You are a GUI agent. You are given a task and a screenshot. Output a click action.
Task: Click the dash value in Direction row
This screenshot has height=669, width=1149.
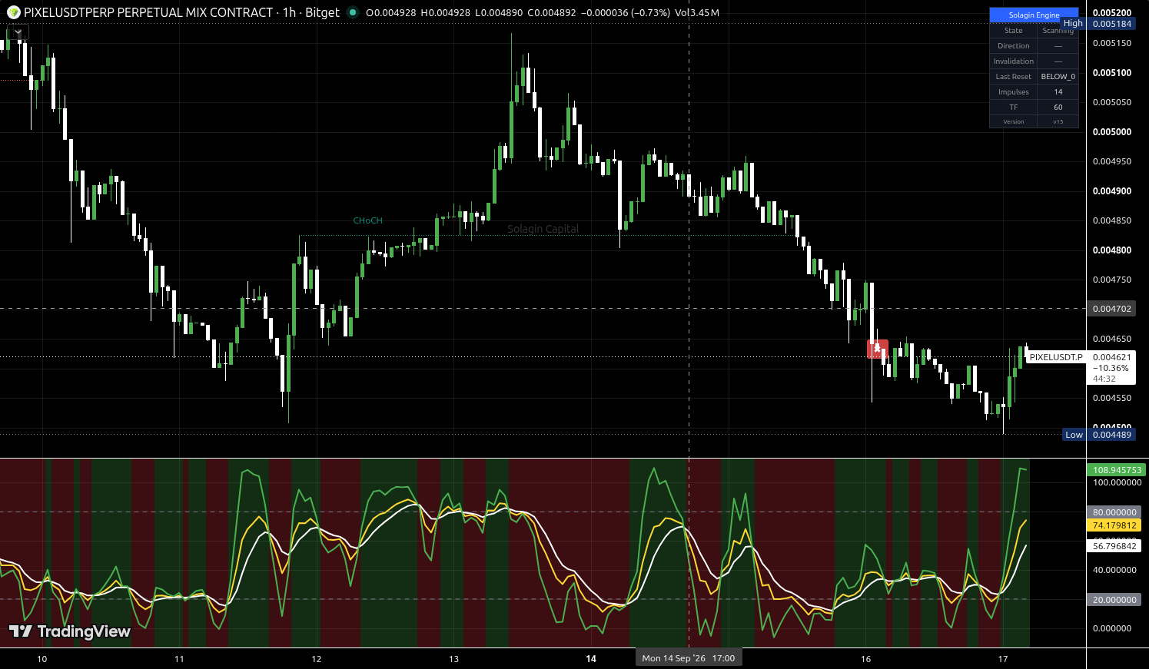tap(1058, 46)
